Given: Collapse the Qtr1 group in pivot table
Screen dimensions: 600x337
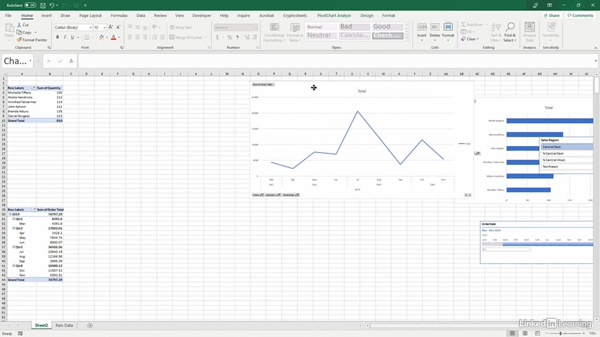Looking at the screenshot, I should [x=14, y=219].
